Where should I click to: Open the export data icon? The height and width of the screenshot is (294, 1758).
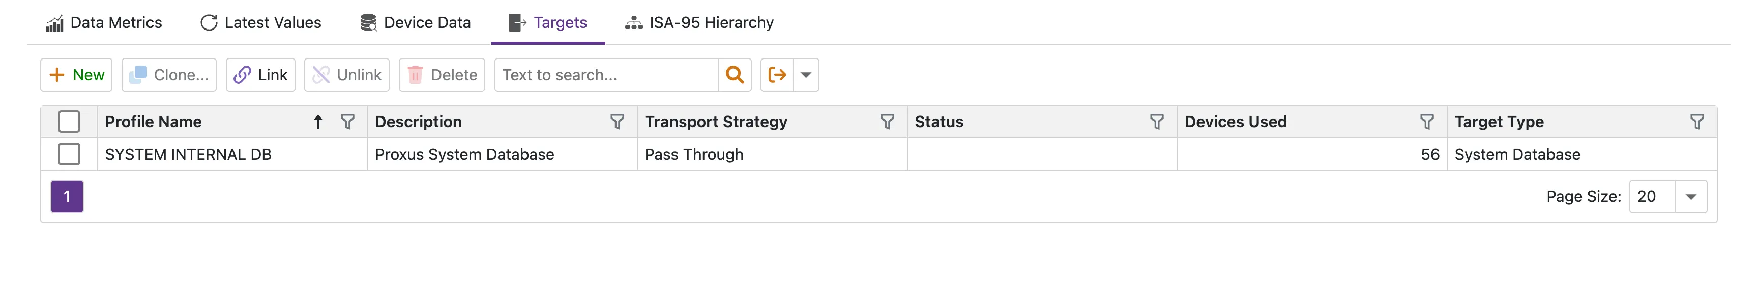(x=778, y=74)
